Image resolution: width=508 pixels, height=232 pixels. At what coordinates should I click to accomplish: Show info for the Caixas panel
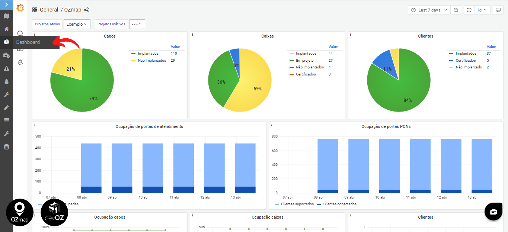(192, 34)
